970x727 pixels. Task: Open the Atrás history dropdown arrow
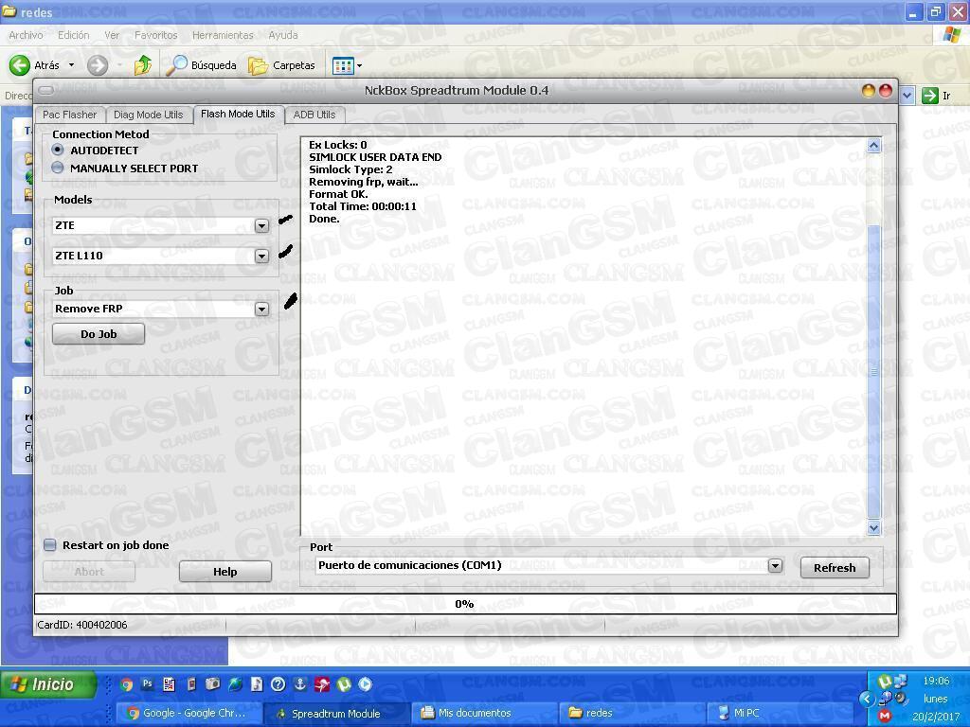tap(71, 65)
